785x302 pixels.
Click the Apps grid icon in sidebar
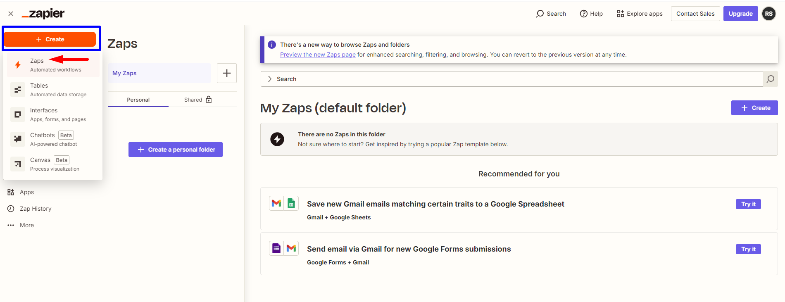pyautogui.click(x=11, y=192)
